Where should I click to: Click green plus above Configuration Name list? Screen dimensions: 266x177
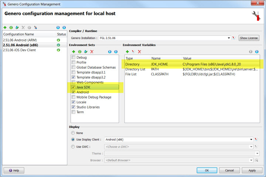5,28
